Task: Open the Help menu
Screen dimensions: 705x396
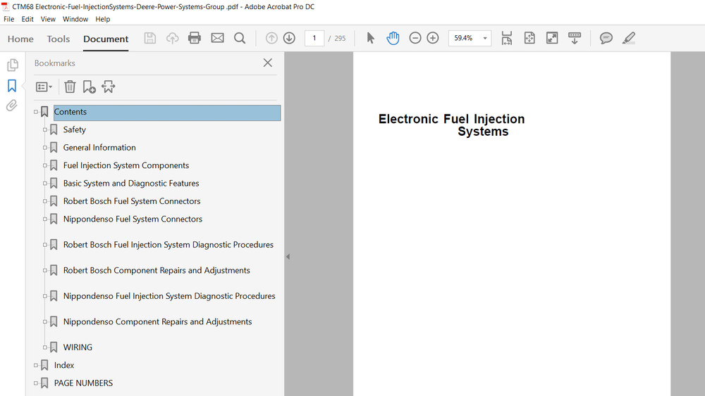Action: coord(102,19)
